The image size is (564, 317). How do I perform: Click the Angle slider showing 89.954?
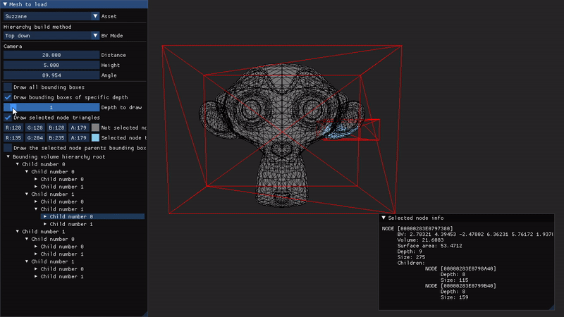click(x=51, y=75)
